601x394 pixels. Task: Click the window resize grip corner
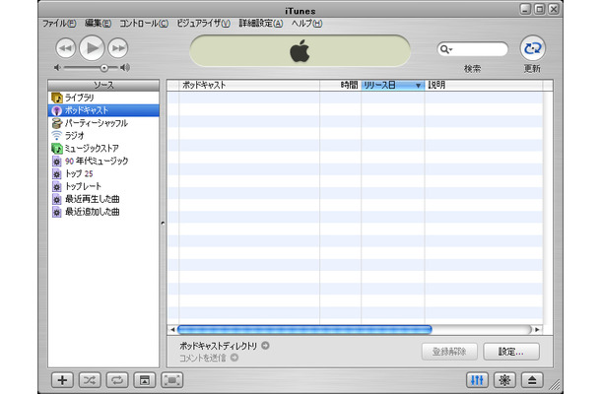pyautogui.click(x=555, y=384)
